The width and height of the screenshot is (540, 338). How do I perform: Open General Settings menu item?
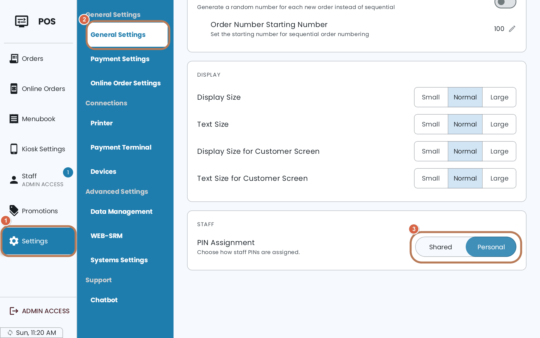128,35
